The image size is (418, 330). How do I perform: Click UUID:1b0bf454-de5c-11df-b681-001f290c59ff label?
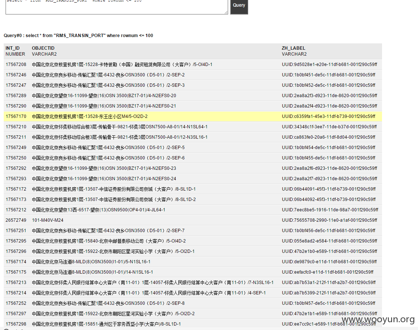coord(329,148)
